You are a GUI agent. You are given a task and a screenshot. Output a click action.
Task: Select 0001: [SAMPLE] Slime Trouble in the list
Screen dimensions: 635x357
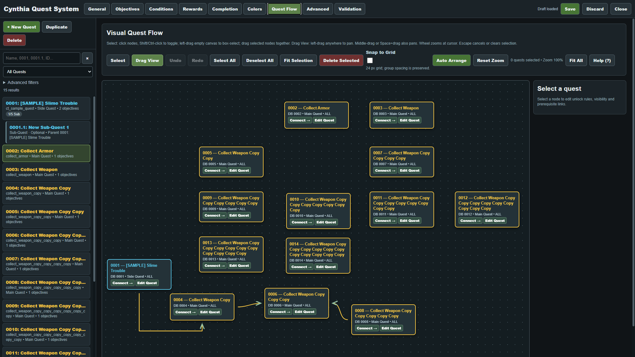(46, 108)
